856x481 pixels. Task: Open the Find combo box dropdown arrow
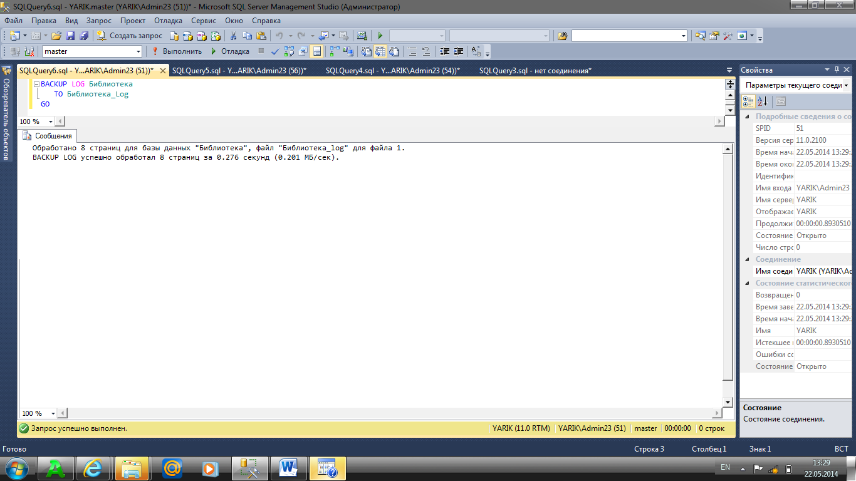[x=684, y=36]
